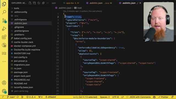Create a new folder in Explorer
The image size is (176, 99).
[x=34, y=3]
